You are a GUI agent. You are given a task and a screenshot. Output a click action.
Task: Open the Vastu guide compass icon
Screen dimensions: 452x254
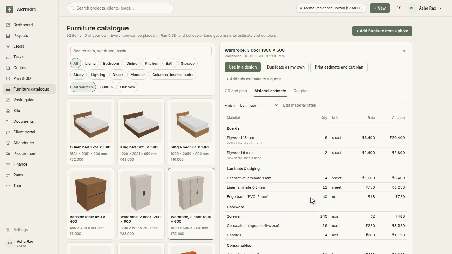(x=8, y=100)
